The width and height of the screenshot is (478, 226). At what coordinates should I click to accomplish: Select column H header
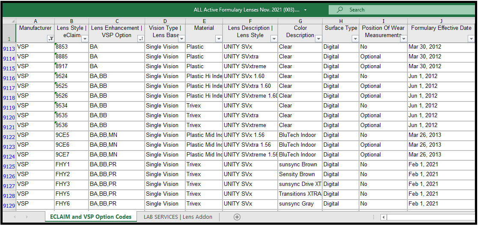(341, 21)
